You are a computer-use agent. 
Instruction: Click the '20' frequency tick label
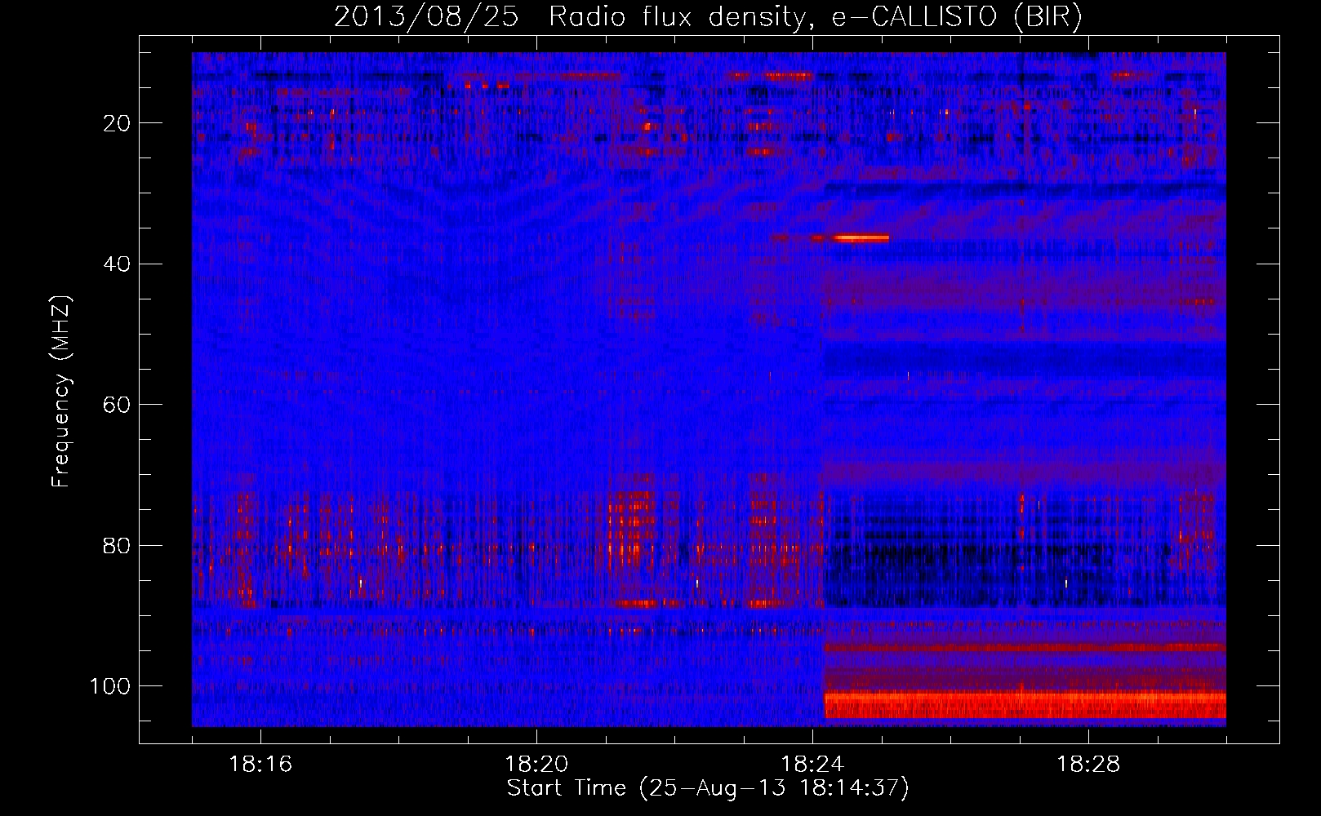(118, 123)
